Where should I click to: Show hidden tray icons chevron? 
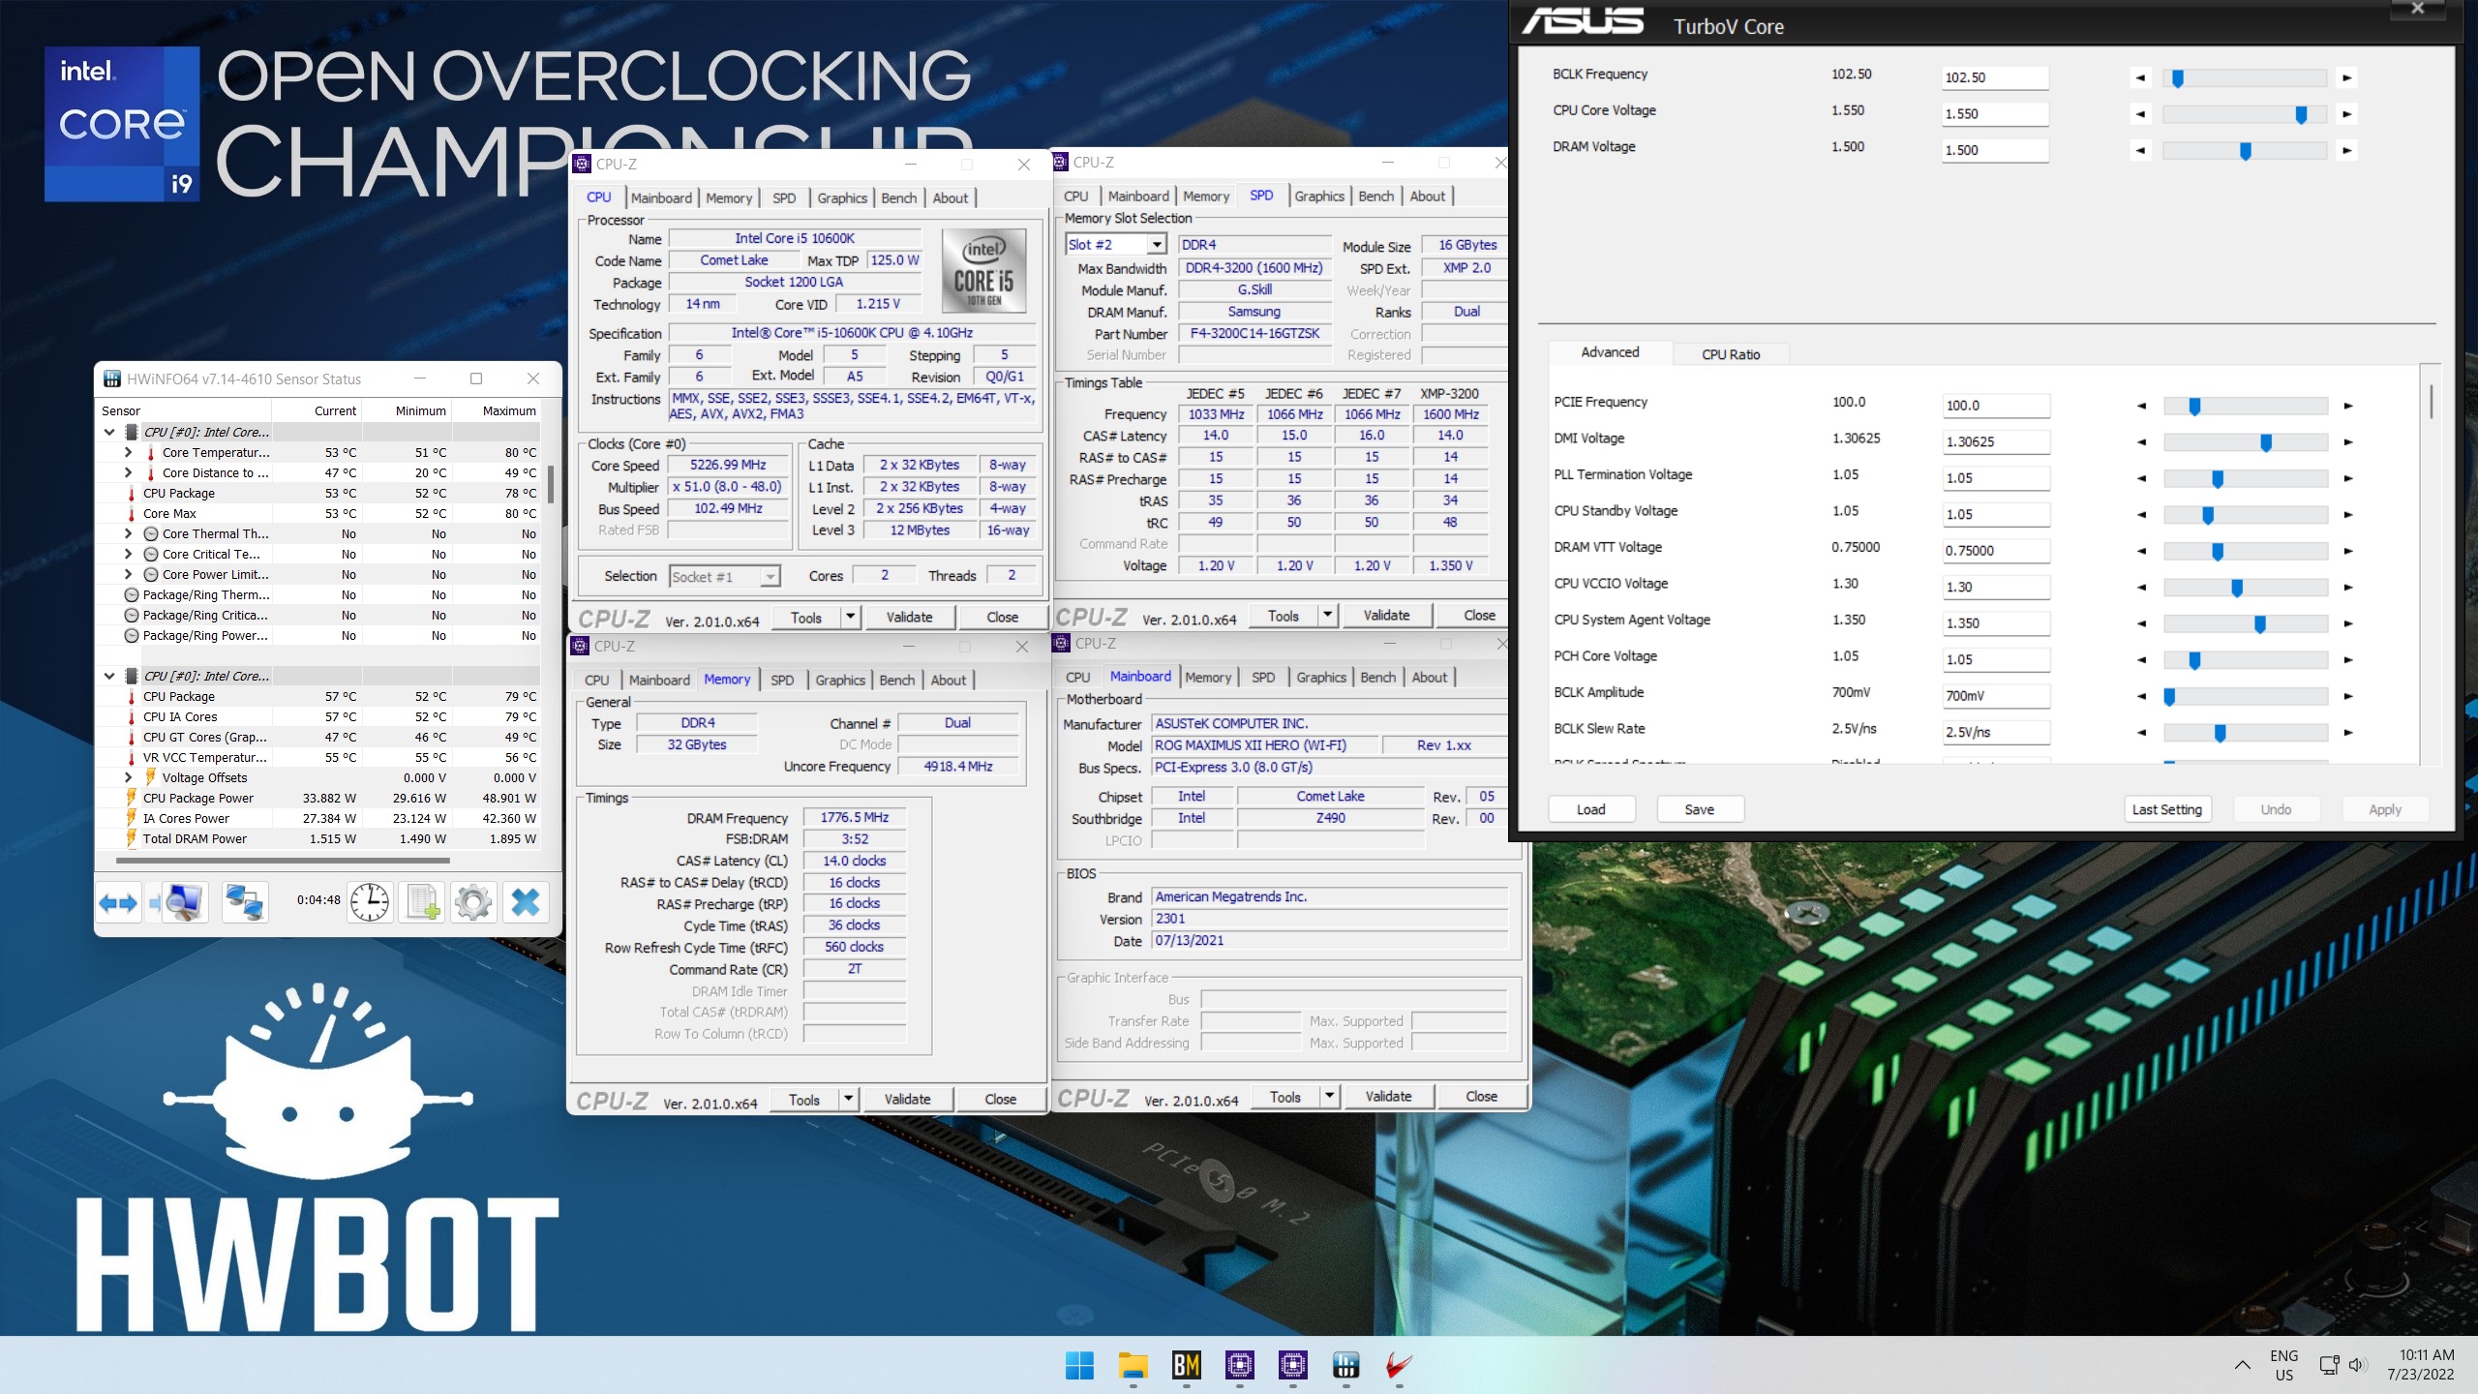click(x=2242, y=1365)
